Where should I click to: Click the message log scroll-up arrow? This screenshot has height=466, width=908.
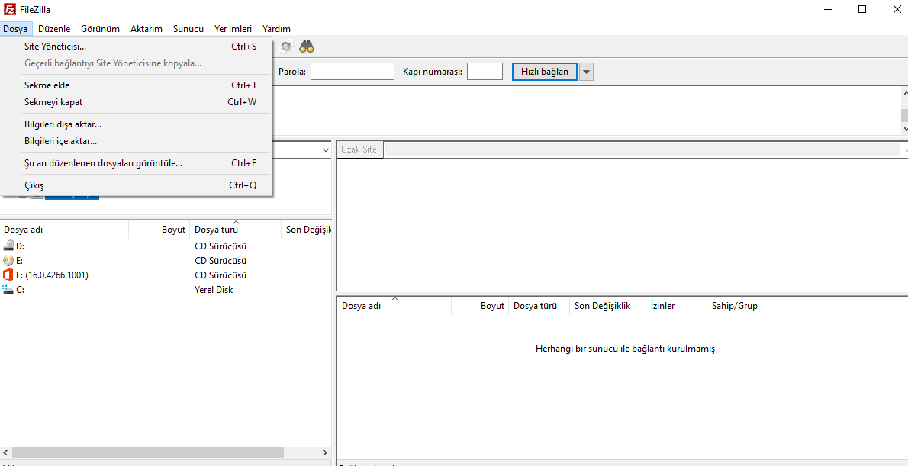click(x=904, y=92)
